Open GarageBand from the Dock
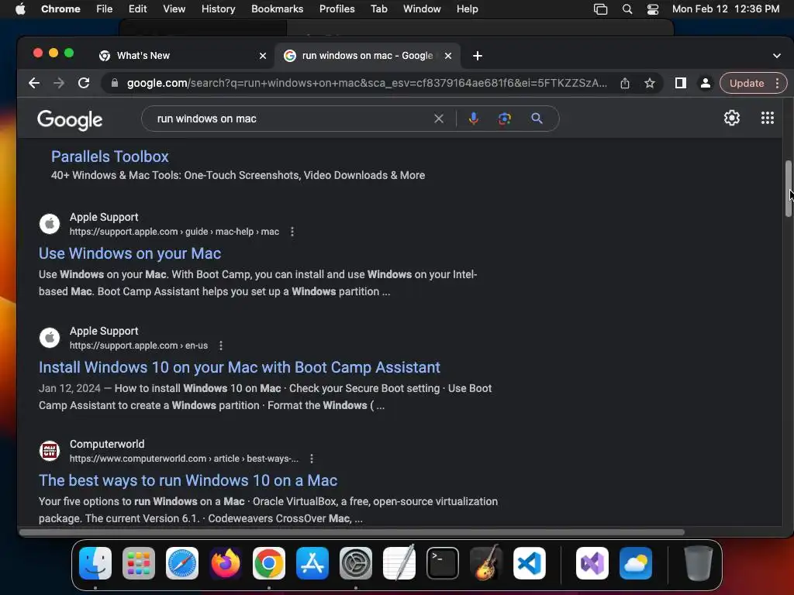 (486, 563)
